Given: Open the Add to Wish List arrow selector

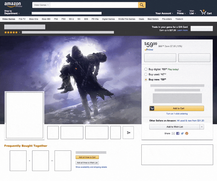Looking at the screenshot, I should pos(202,127).
